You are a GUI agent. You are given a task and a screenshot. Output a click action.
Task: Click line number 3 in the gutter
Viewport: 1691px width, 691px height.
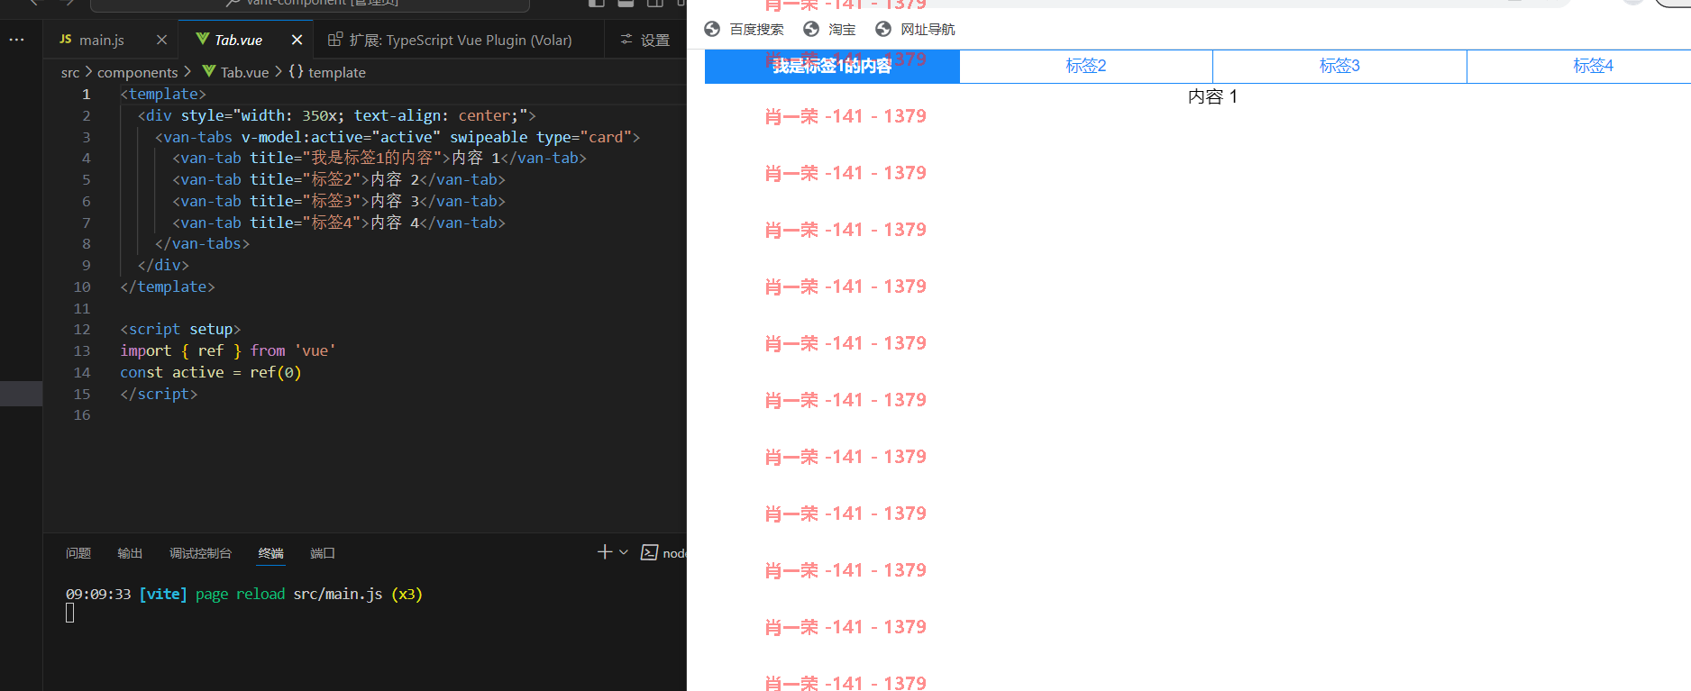pos(87,137)
